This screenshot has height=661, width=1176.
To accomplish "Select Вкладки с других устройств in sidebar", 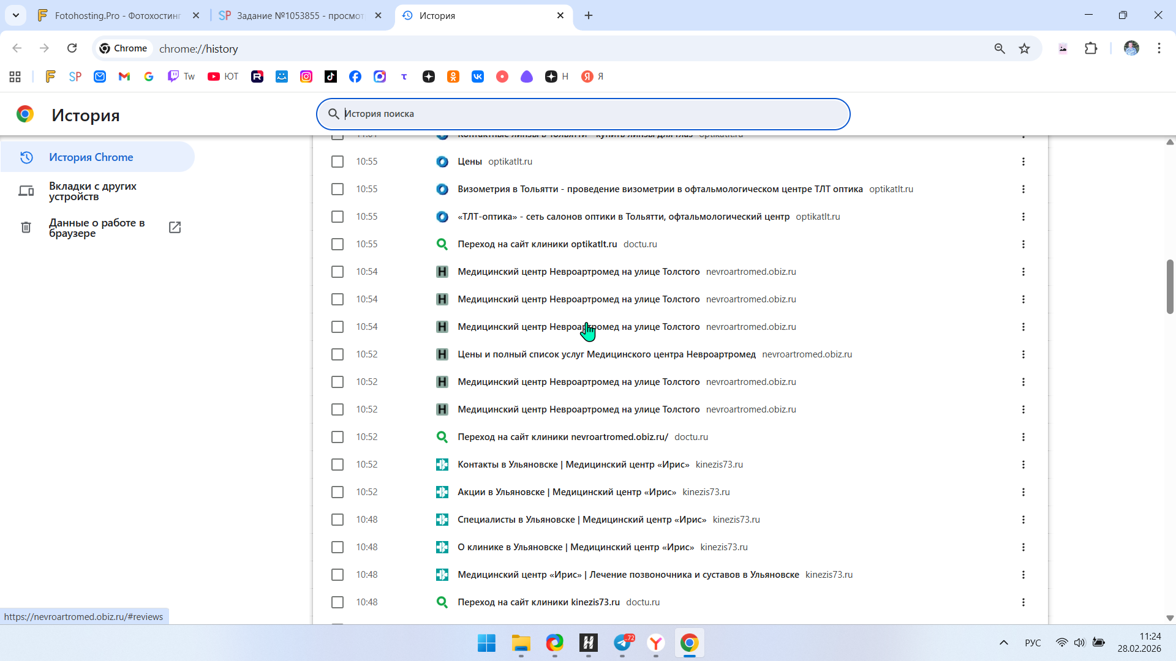I will point(92,191).
